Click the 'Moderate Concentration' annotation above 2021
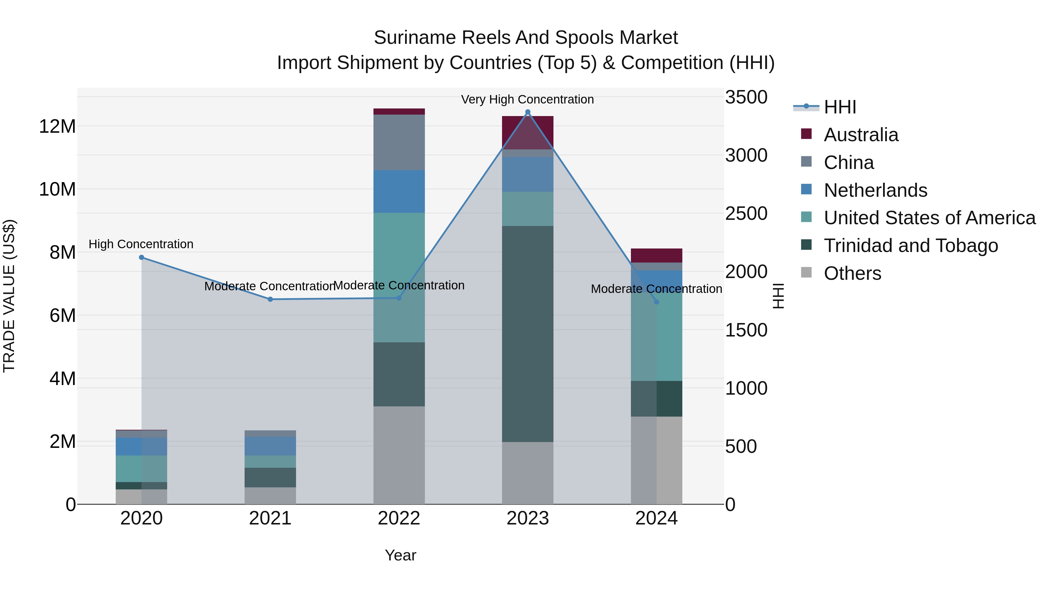The height and width of the screenshot is (592, 1052). click(x=269, y=286)
